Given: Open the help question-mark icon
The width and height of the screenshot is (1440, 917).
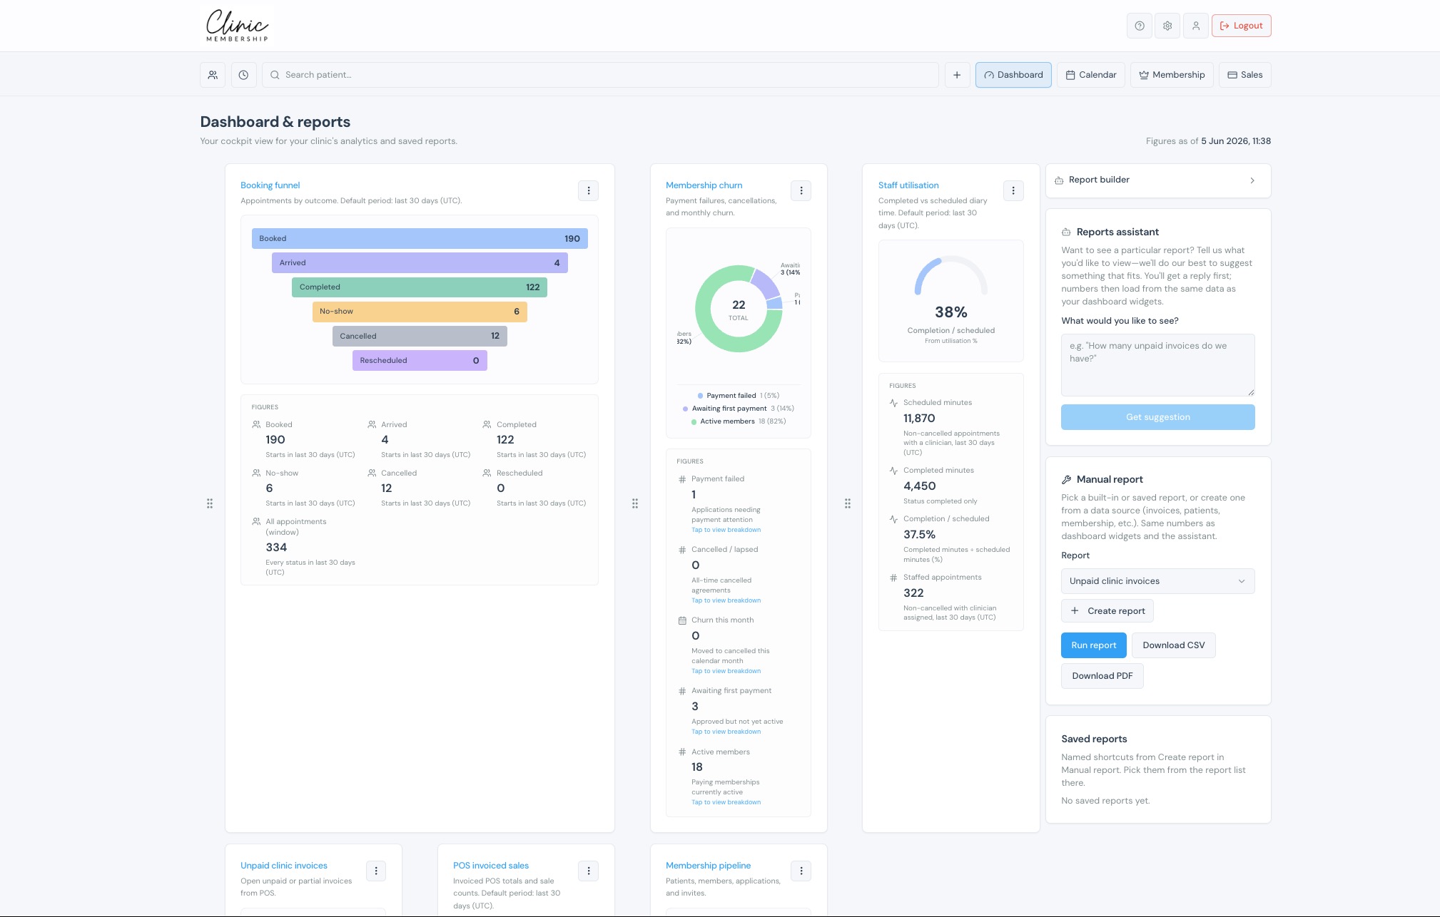Looking at the screenshot, I should tap(1140, 26).
